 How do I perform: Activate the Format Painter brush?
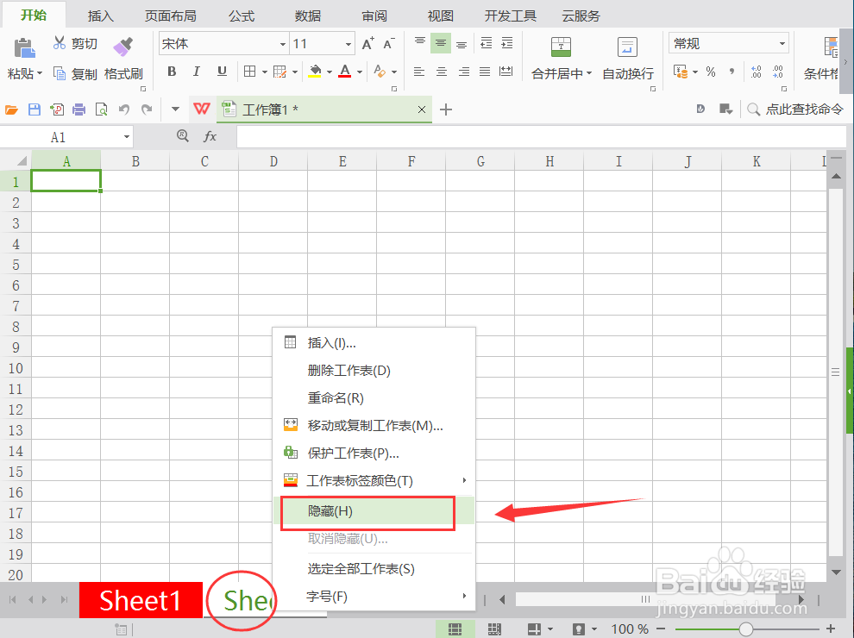(x=123, y=47)
